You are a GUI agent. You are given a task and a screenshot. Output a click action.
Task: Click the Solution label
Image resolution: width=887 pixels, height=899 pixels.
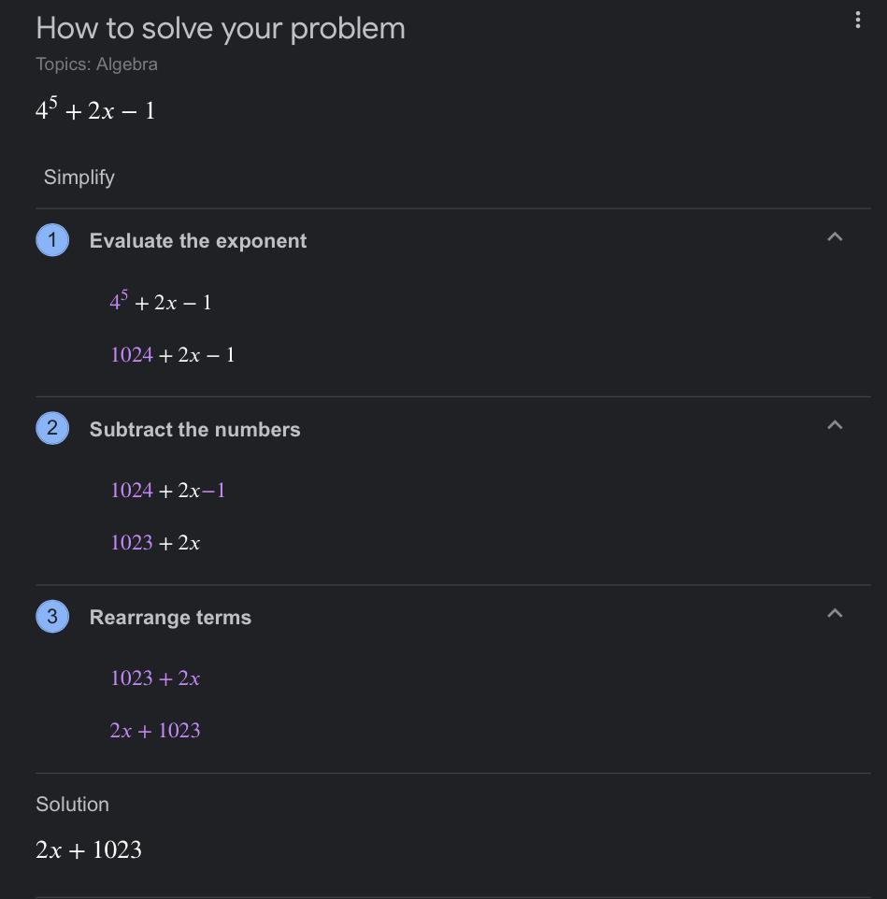(72, 805)
